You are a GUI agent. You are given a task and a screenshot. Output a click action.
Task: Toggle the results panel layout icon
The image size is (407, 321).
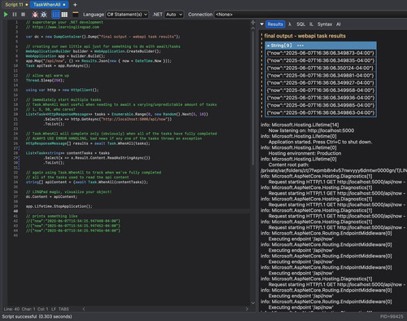76,14
